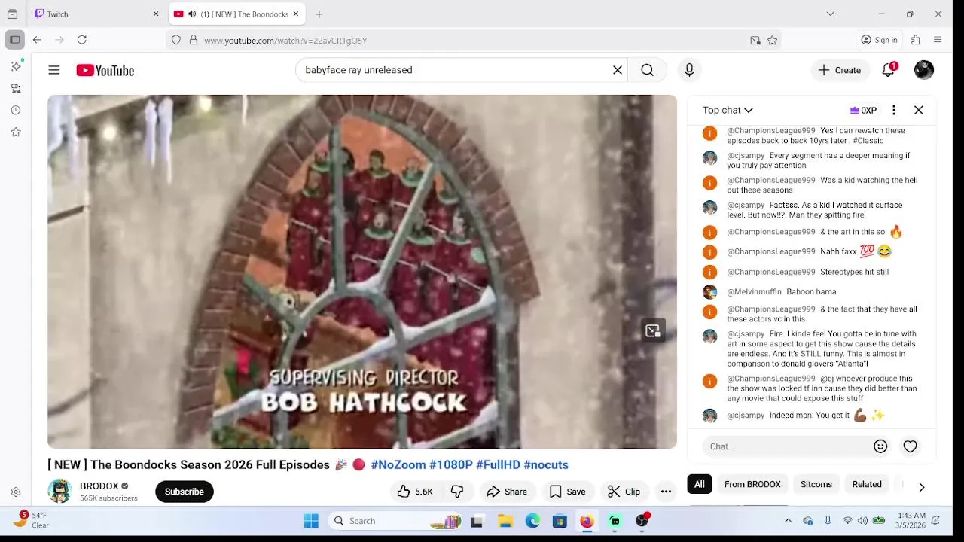Open Firefox AI chatbot sidebar icon
Screen dimensions: 964x542
[x=16, y=66]
